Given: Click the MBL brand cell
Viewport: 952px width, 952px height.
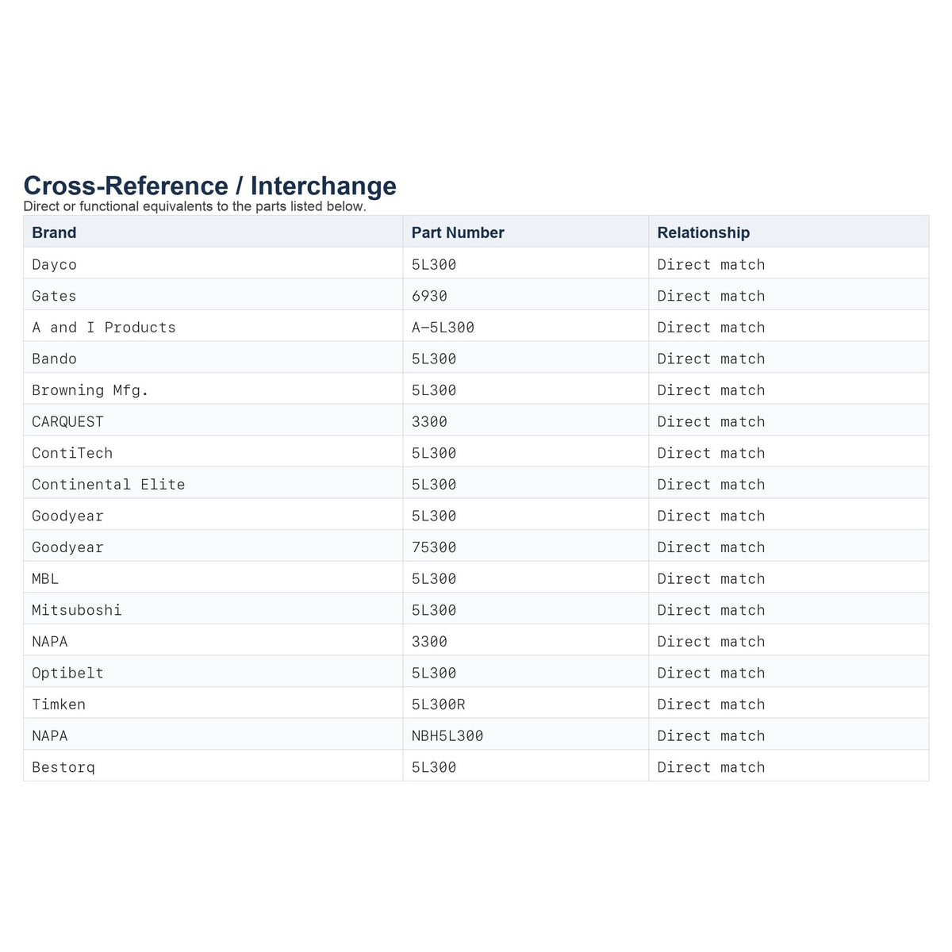Looking at the screenshot, I should pyautogui.click(x=213, y=578).
